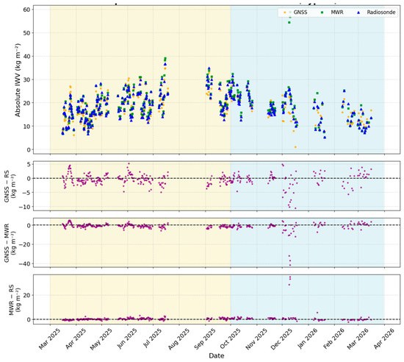Click the GNSS − MWR axis label

pyautogui.click(x=10, y=243)
